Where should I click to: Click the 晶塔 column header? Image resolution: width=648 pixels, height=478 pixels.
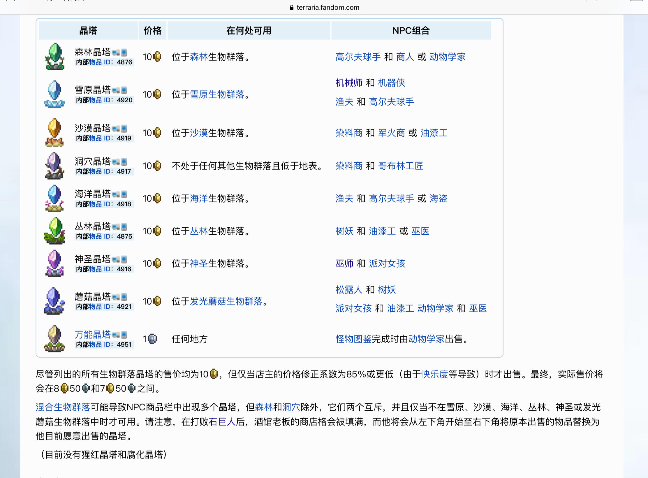coord(88,30)
